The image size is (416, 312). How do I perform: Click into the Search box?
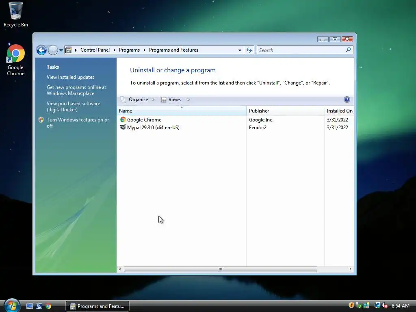301,50
